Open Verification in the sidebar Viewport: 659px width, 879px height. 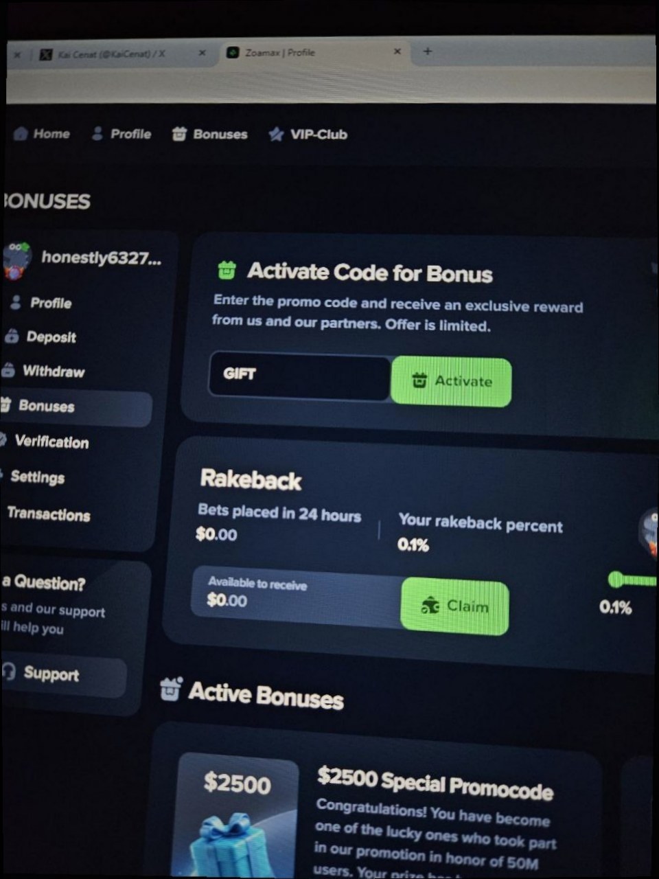(45, 442)
